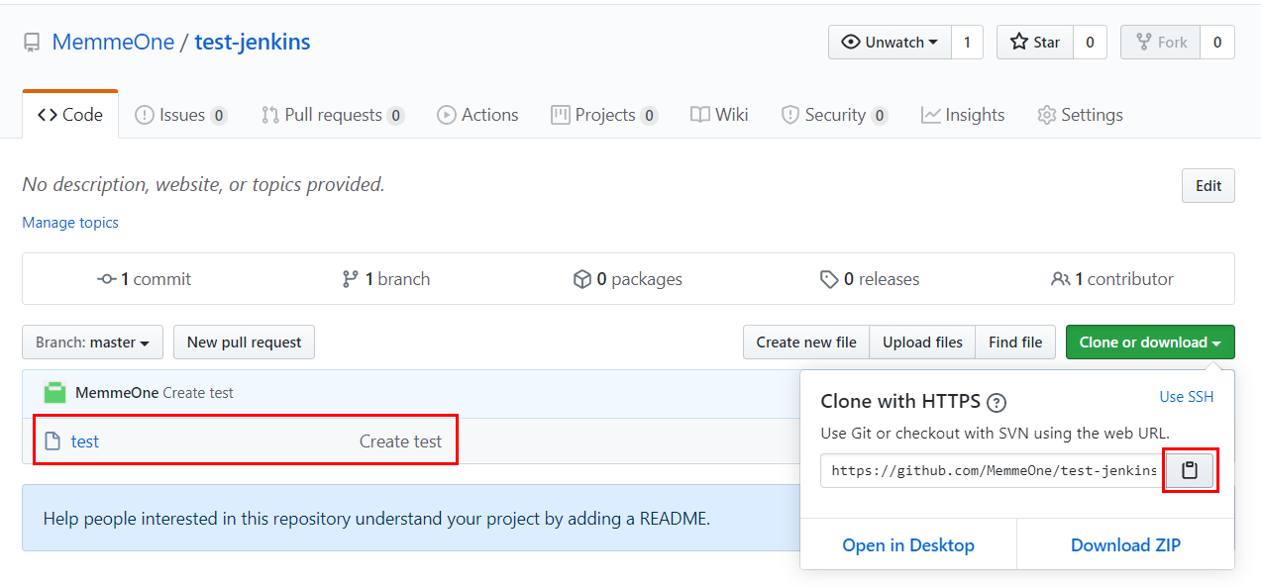1261x587 pixels.
Task: Open test file's Create test commit
Action: [x=400, y=441]
